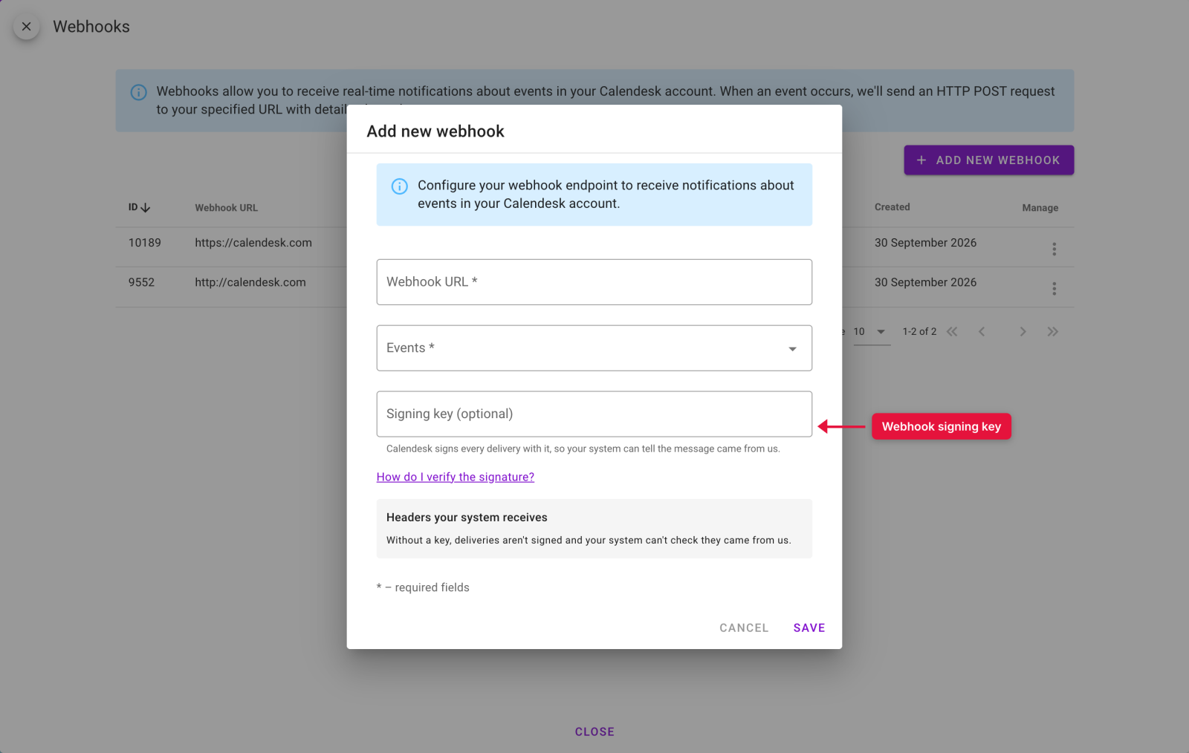
Task: Save the new webhook
Action: pyautogui.click(x=809, y=628)
